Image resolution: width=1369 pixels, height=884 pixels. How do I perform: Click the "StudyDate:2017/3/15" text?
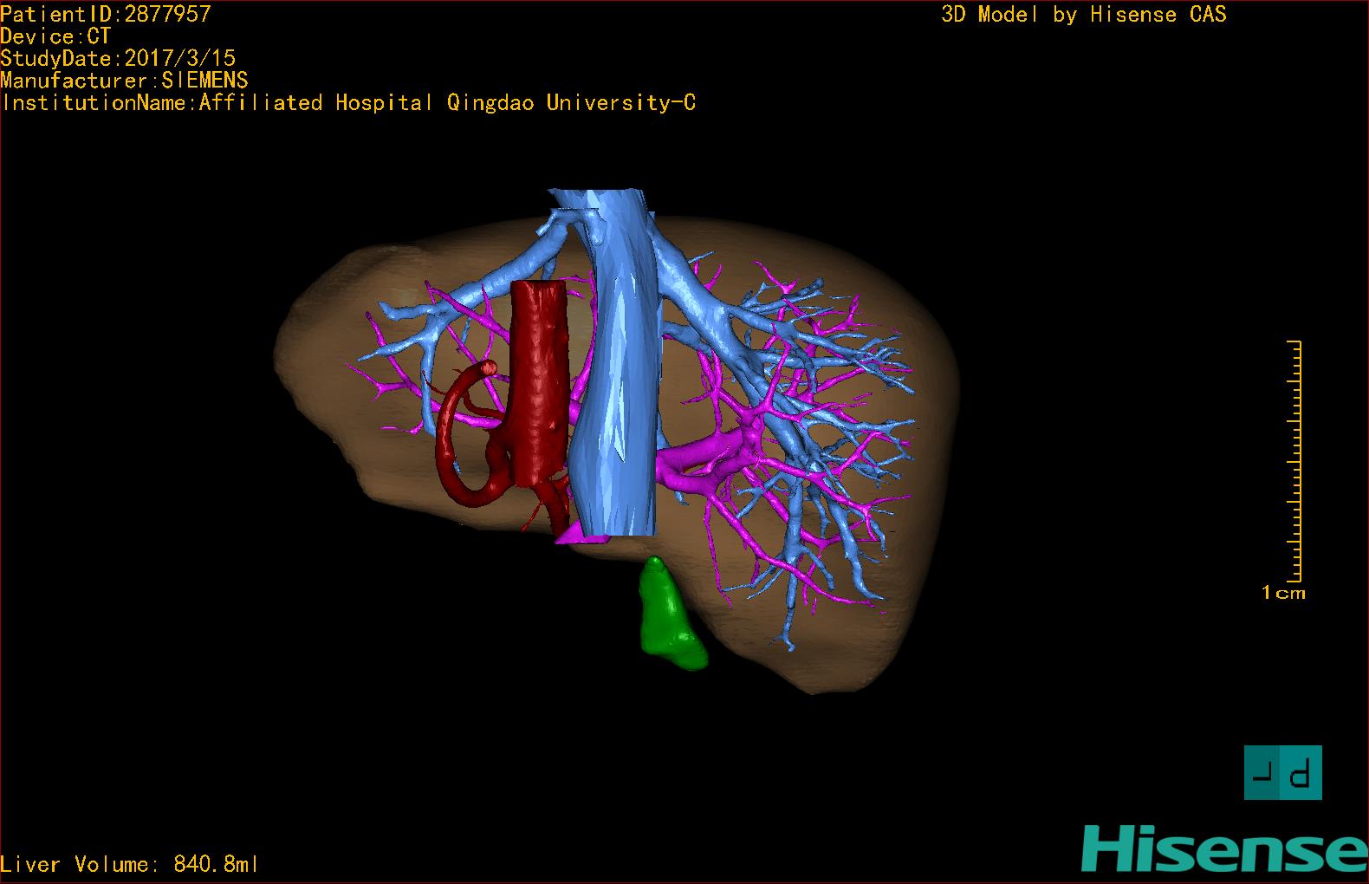(118, 58)
